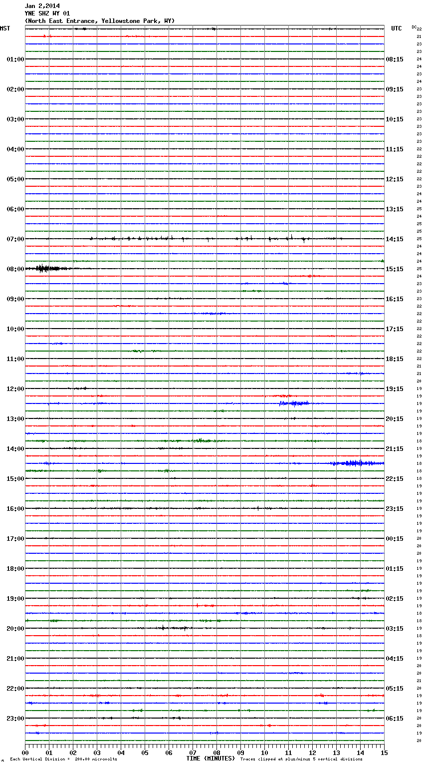The width and height of the screenshot is (424, 766).
Task: Click the 00:15 UTC time label
Action: tap(395, 539)
